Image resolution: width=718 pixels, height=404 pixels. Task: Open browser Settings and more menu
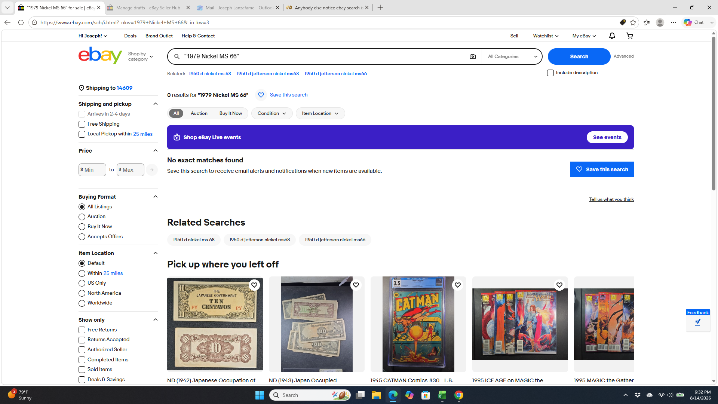(x=673, y=22)
